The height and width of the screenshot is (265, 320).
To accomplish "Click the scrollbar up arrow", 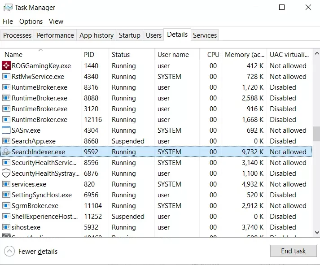I will (316, 54).
